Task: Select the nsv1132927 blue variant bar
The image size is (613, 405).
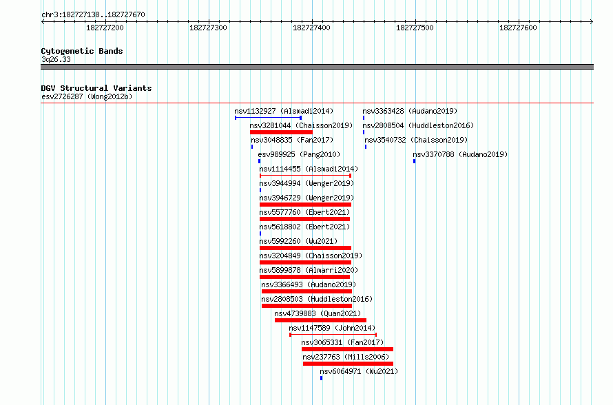Action: [268, 118]
